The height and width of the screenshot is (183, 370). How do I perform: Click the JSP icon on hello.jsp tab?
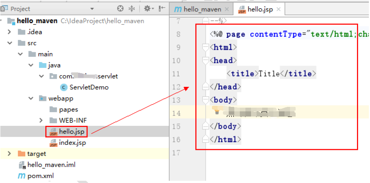pyautogui.click(x=242, y=9)
